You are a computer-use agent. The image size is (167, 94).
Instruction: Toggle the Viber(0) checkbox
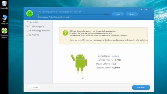point(28,35)
